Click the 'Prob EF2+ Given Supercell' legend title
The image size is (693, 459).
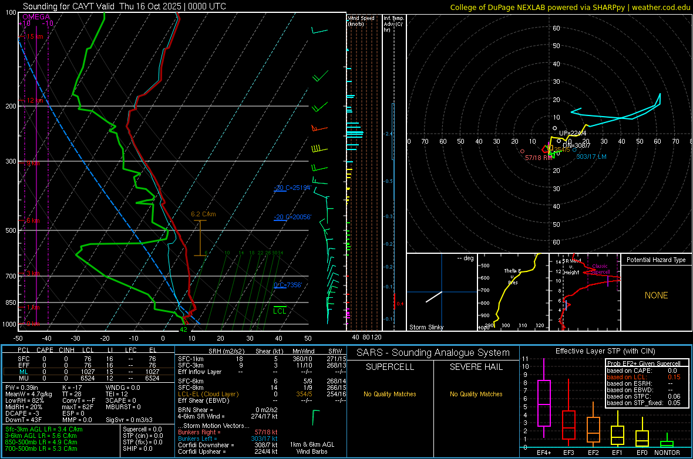click(x=644, y=363)
